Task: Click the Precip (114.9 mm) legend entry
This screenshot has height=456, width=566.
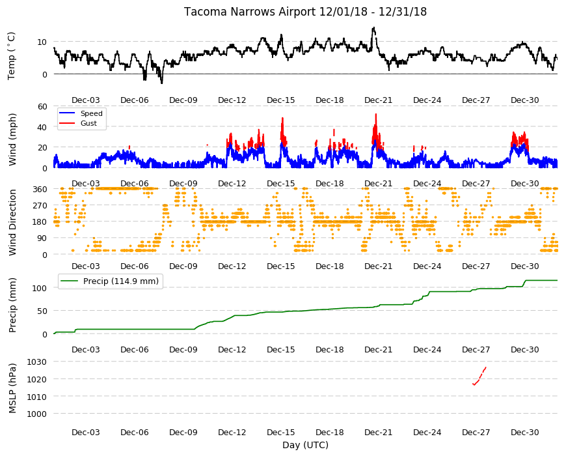Action: (x=111, y=281)
